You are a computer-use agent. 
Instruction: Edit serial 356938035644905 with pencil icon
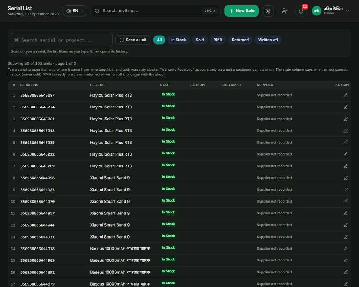pyautogui.click(x=345, y=260)
